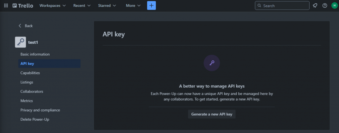339x133 pixels.
Task: Open the Capabilities sidebar section
Action: tap(30, 73)
